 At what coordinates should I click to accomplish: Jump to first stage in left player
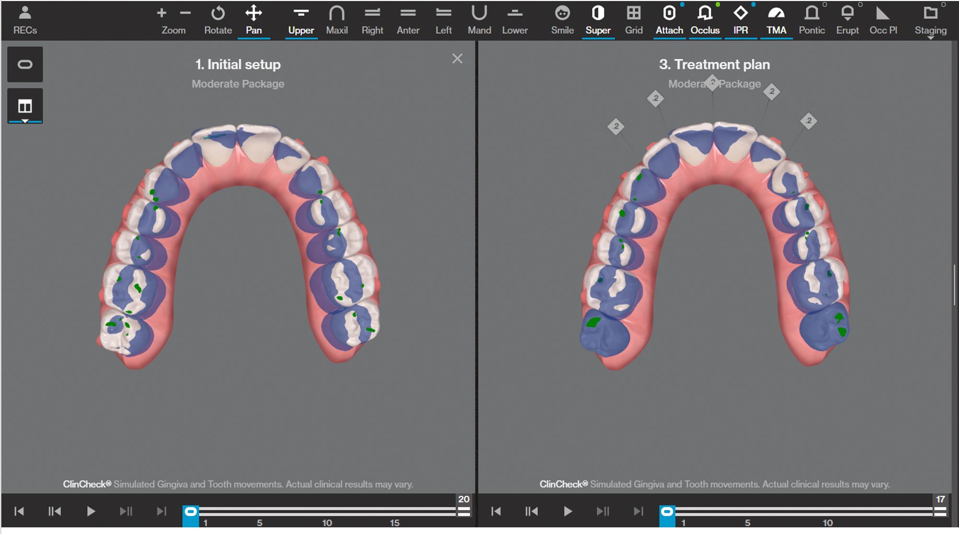click(x=19, y=511)
